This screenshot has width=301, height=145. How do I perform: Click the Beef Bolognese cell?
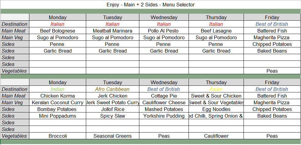point(57,31)
